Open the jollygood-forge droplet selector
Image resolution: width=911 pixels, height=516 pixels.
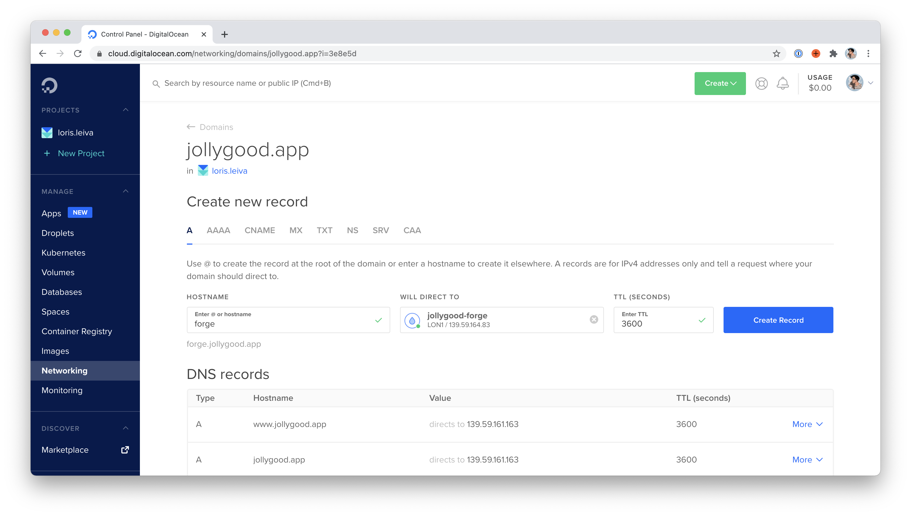point(501,320)
